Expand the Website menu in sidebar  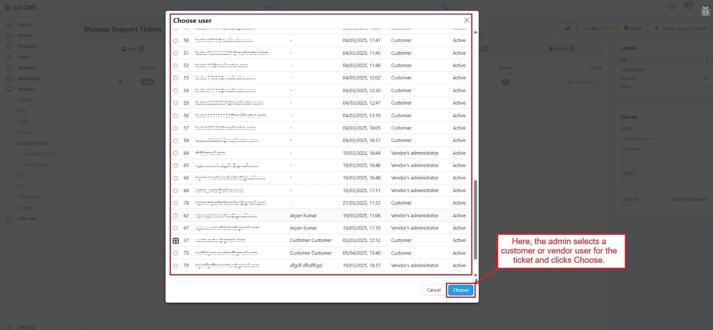point(26,89)
